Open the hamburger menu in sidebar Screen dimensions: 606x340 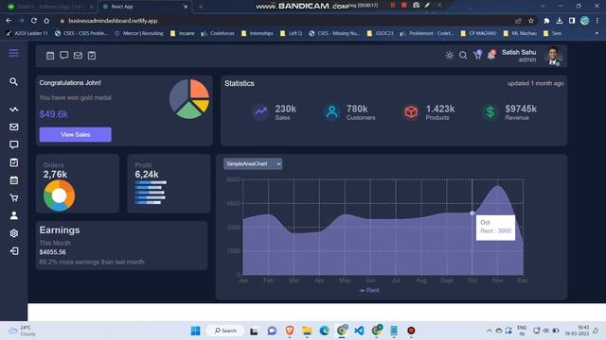click(x=14, y=53)
